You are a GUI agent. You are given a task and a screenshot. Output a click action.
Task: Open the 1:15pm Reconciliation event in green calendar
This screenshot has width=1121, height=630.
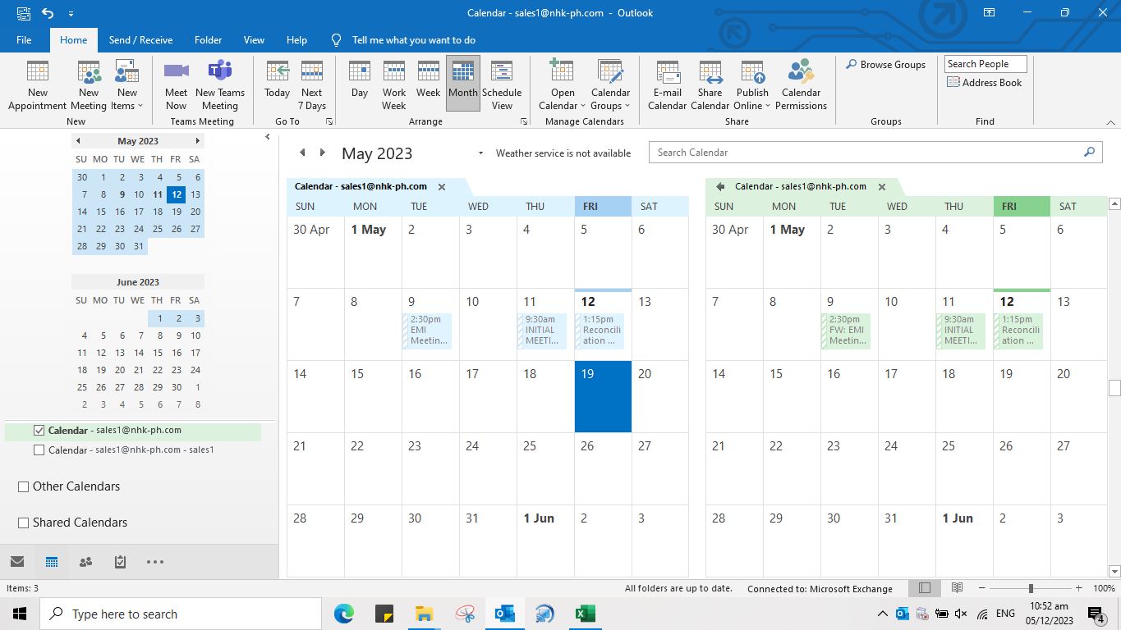click(1018, 331)
